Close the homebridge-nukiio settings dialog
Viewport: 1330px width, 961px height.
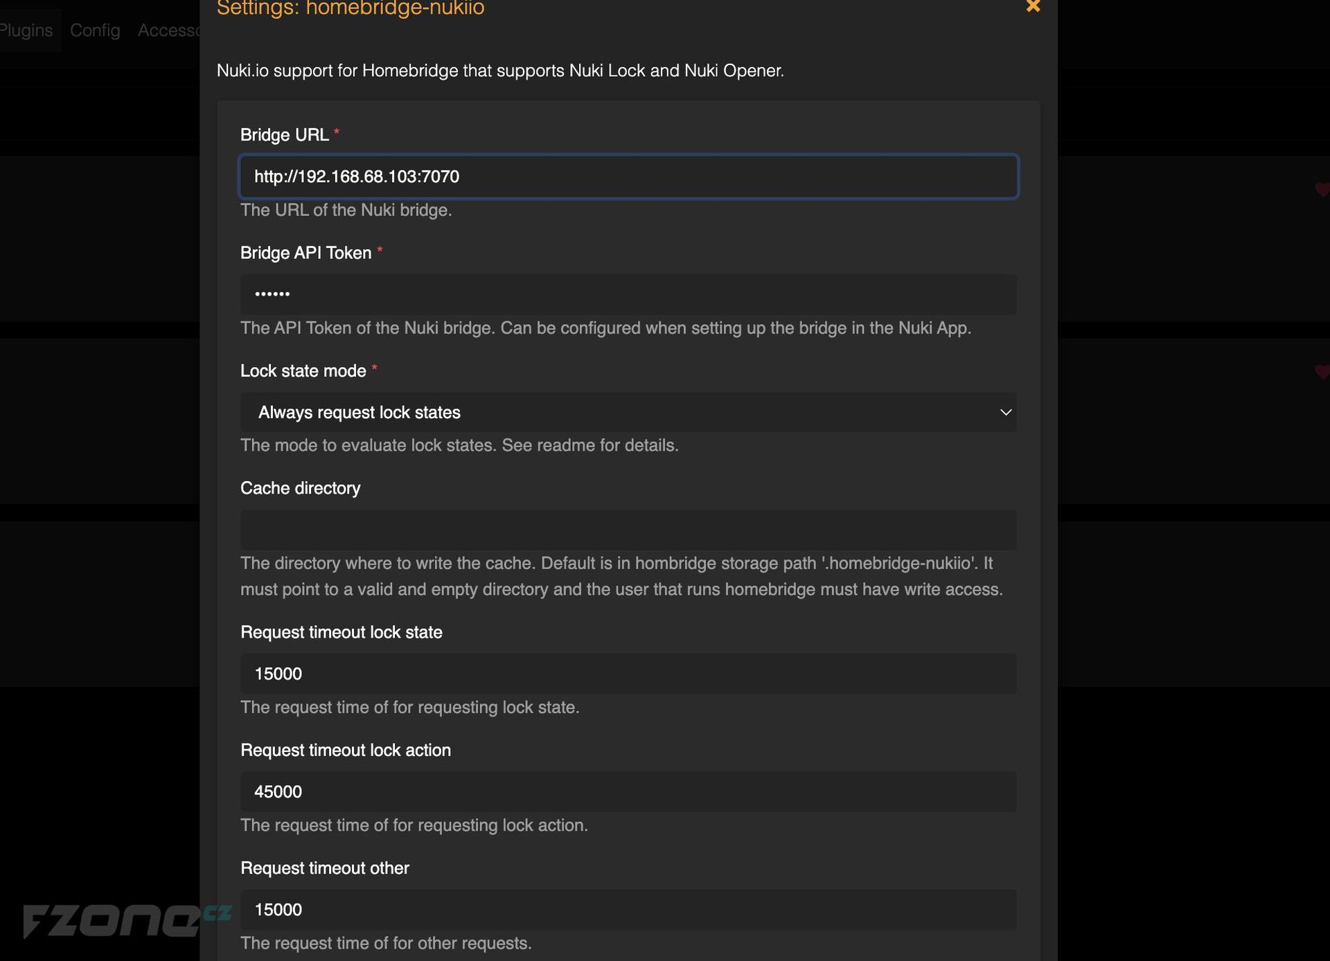coord(1033,6)
